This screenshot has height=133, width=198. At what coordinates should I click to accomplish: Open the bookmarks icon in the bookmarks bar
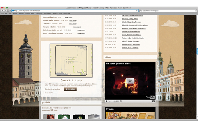point(3,13)
